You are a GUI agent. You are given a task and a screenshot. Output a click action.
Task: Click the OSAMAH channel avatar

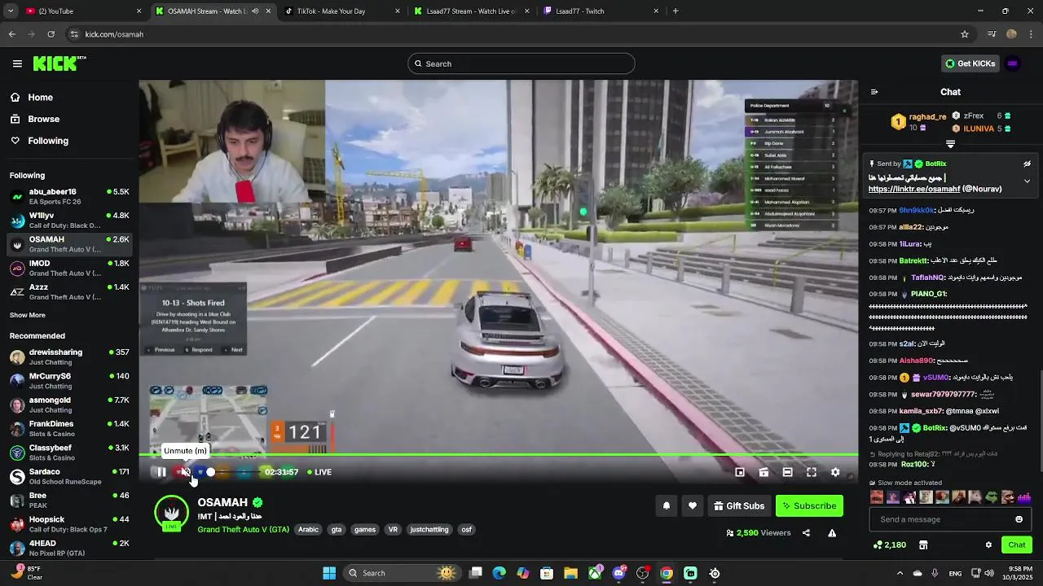(x=171, y=512)
